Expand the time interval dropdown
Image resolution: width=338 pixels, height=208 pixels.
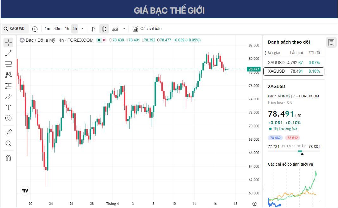(x=82, y=29)
